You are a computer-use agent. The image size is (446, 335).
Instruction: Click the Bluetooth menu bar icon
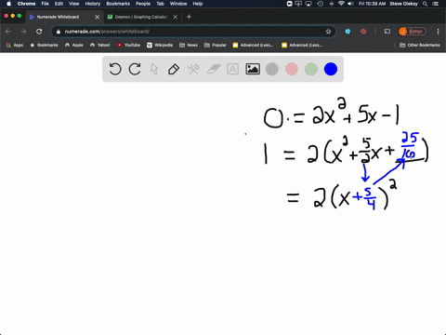332,4
